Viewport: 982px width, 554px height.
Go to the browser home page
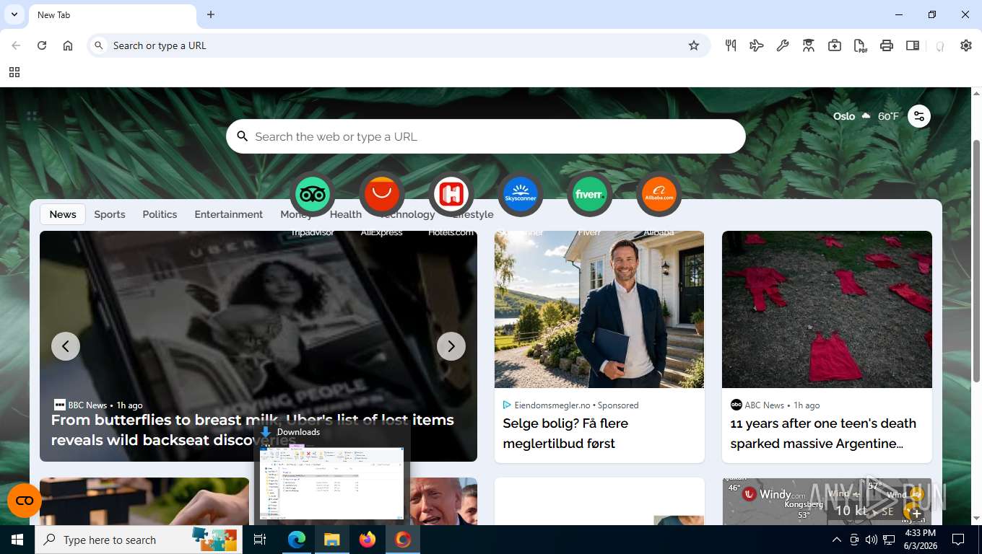point(68,45)
